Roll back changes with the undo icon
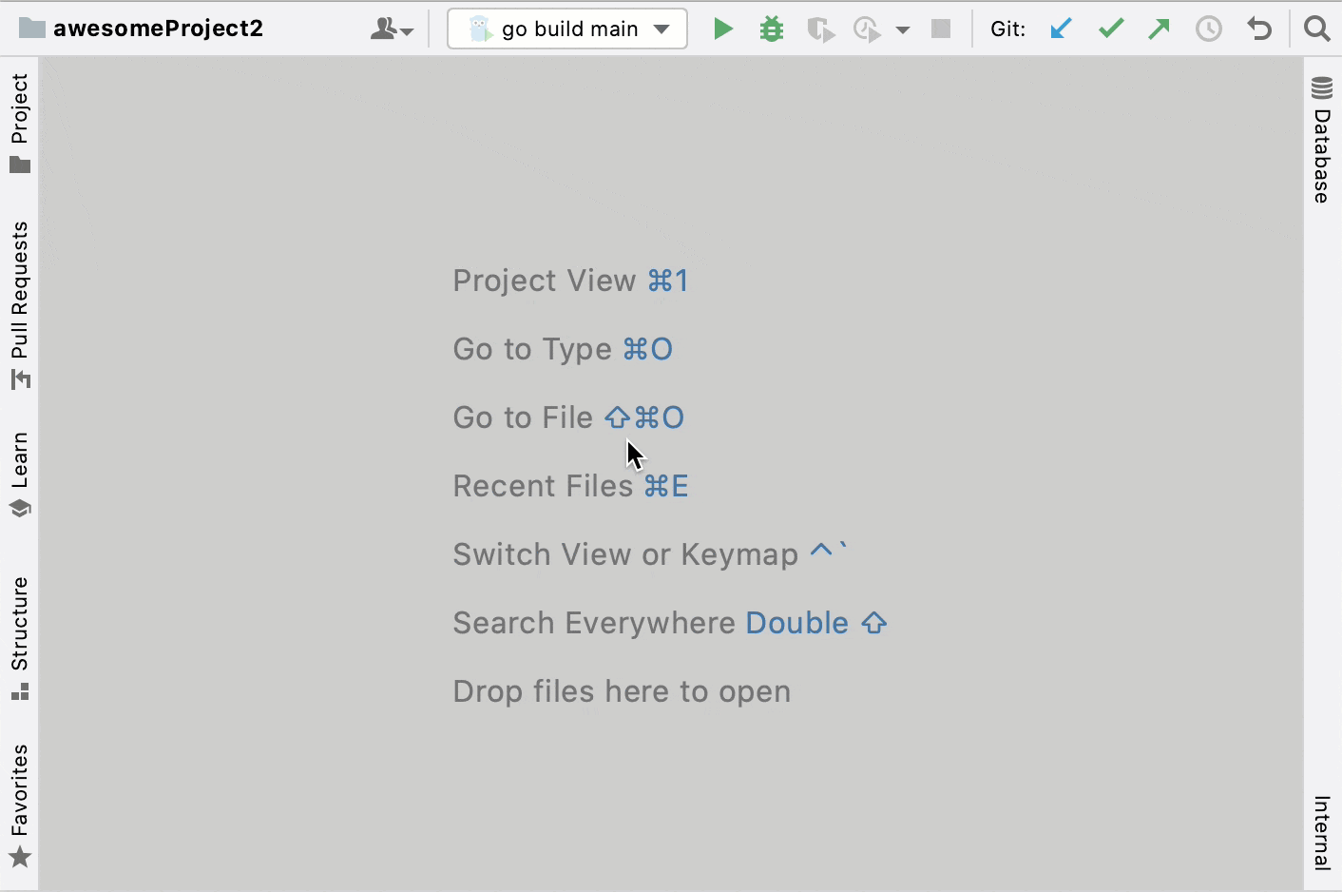The height and width of the screenshot is (892, 1342). point(1259,29)
